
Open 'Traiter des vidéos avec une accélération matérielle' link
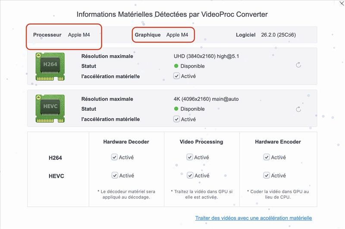(253, 218)
